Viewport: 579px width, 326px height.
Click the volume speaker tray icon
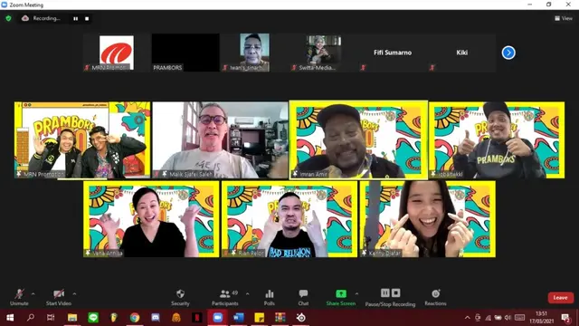(508, 318)
